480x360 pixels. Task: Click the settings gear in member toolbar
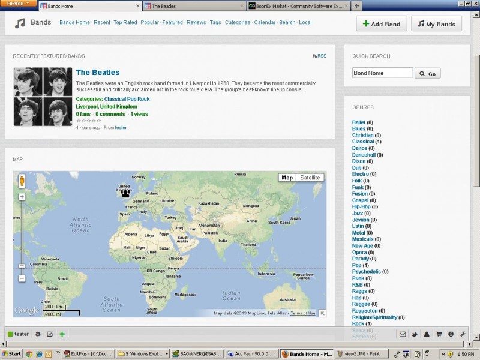(38, 334)
